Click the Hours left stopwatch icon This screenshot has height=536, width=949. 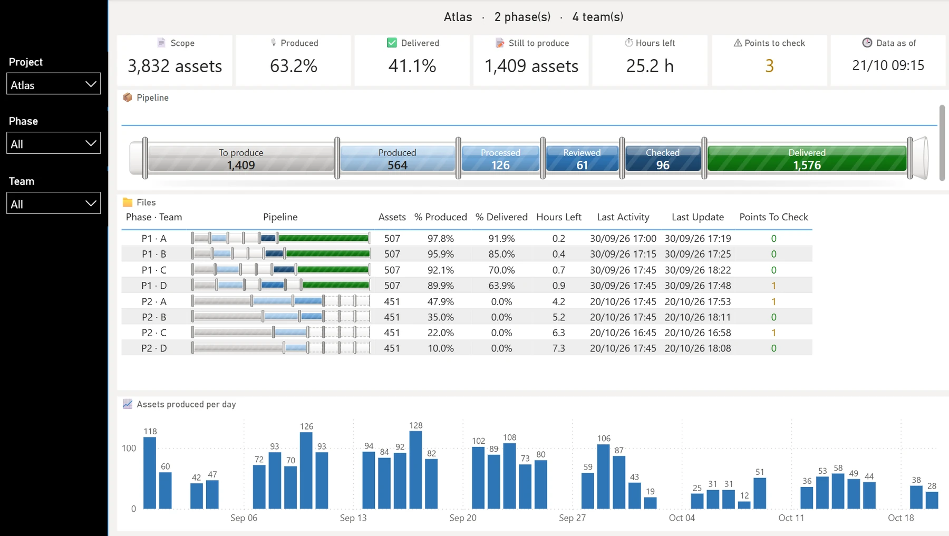(x=628, y=43)
